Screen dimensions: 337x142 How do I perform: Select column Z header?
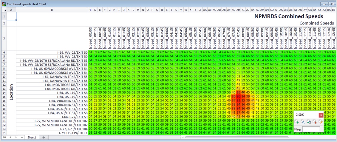coord(200,10)
